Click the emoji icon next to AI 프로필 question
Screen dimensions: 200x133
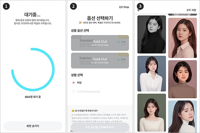pos(73,111)
